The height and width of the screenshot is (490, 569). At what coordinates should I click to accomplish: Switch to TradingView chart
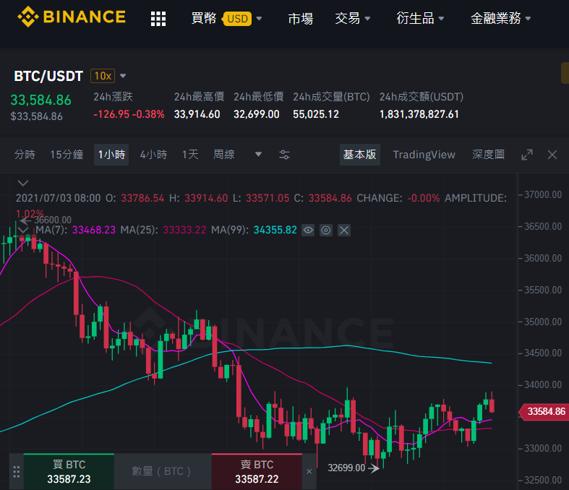click(x=424, y=155)
